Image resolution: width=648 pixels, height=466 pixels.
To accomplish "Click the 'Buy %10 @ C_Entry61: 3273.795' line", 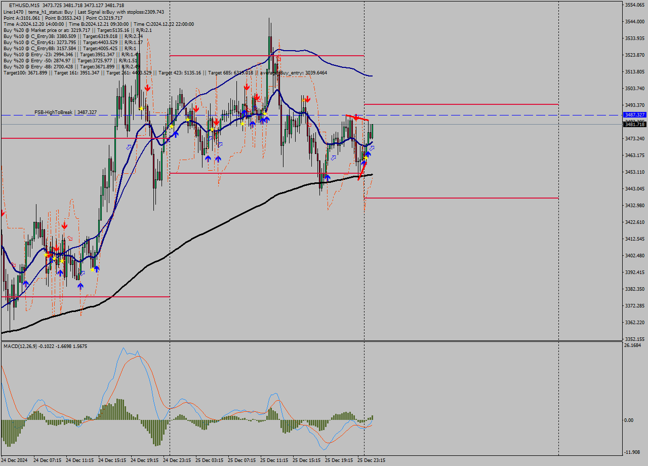I will tap(73, 42).
